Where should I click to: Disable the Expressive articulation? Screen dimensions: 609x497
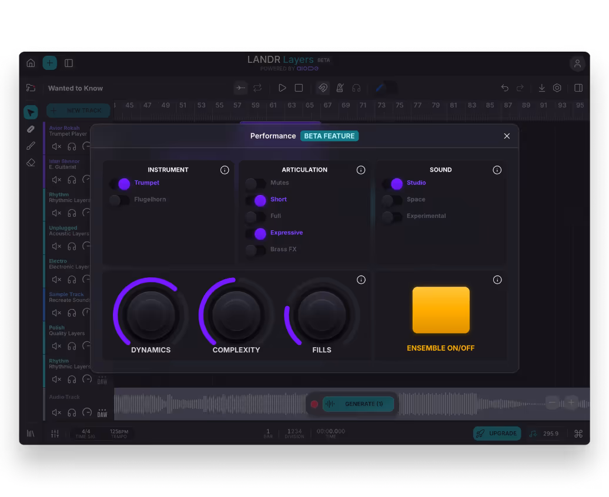[x=256, y=233]
